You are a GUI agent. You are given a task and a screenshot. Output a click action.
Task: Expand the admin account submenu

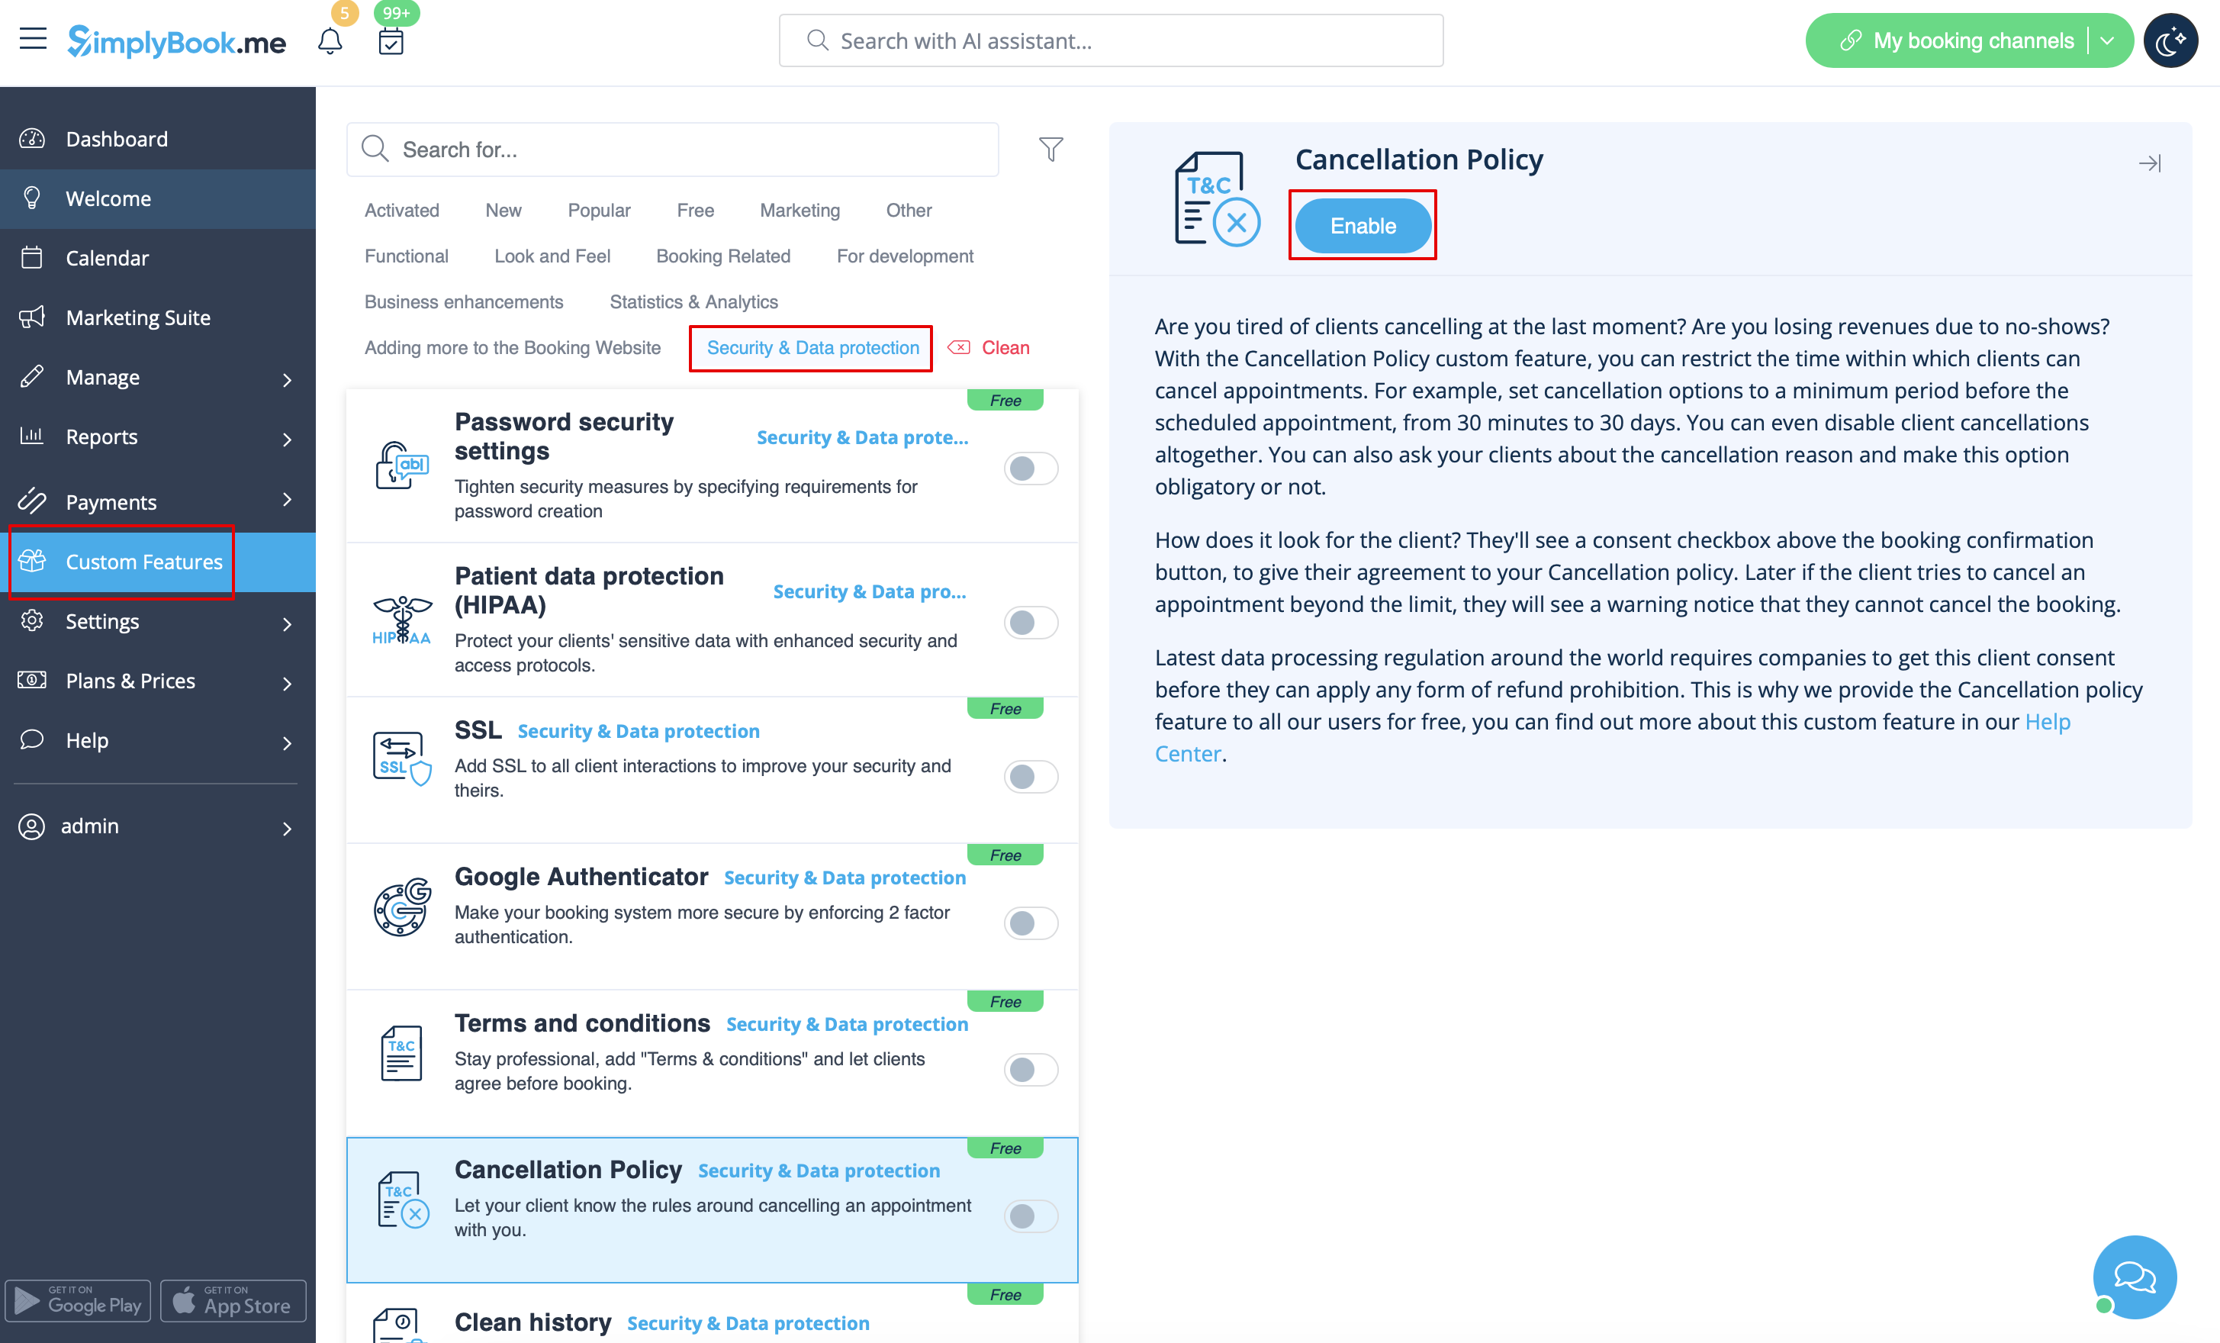[288, 827]
